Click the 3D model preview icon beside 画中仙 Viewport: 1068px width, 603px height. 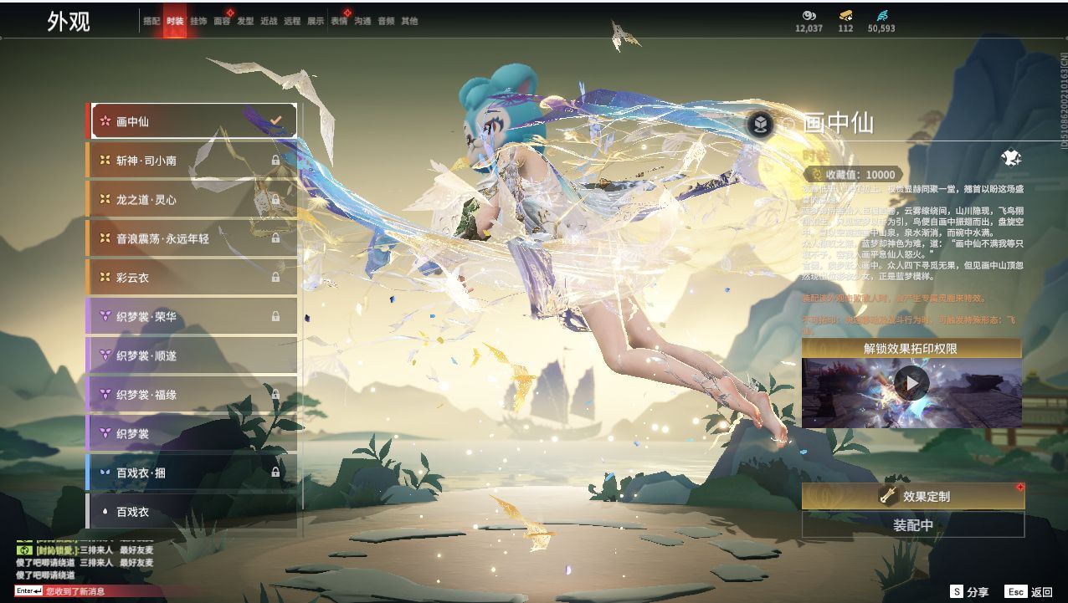point(760,125)
